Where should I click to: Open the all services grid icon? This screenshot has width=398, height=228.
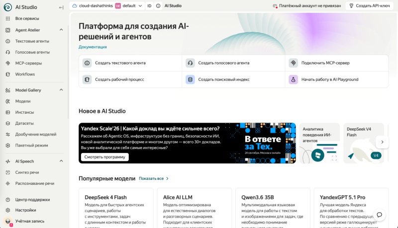tap(8, 18)
